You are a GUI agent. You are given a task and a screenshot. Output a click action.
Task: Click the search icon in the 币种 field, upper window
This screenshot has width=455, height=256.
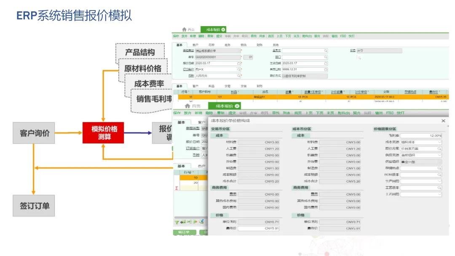[238, 76]
